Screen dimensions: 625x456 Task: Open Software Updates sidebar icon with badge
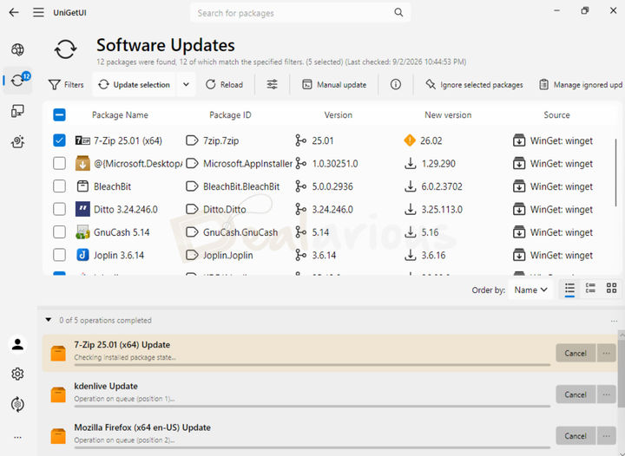[x=17, y=80]
